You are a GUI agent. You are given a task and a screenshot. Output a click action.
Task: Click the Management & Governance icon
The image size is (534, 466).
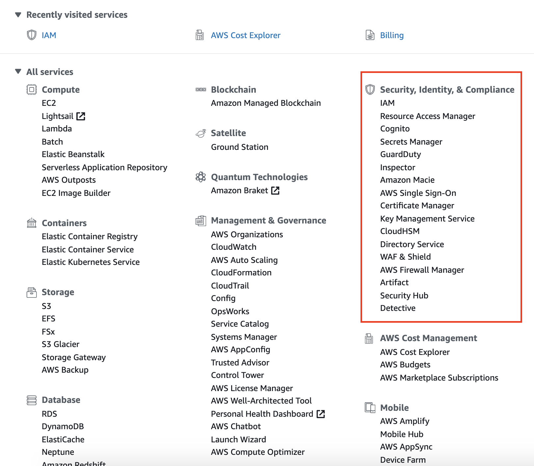pos(200,221)
